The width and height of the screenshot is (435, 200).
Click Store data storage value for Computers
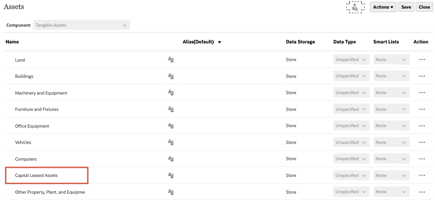coord(291,159)
